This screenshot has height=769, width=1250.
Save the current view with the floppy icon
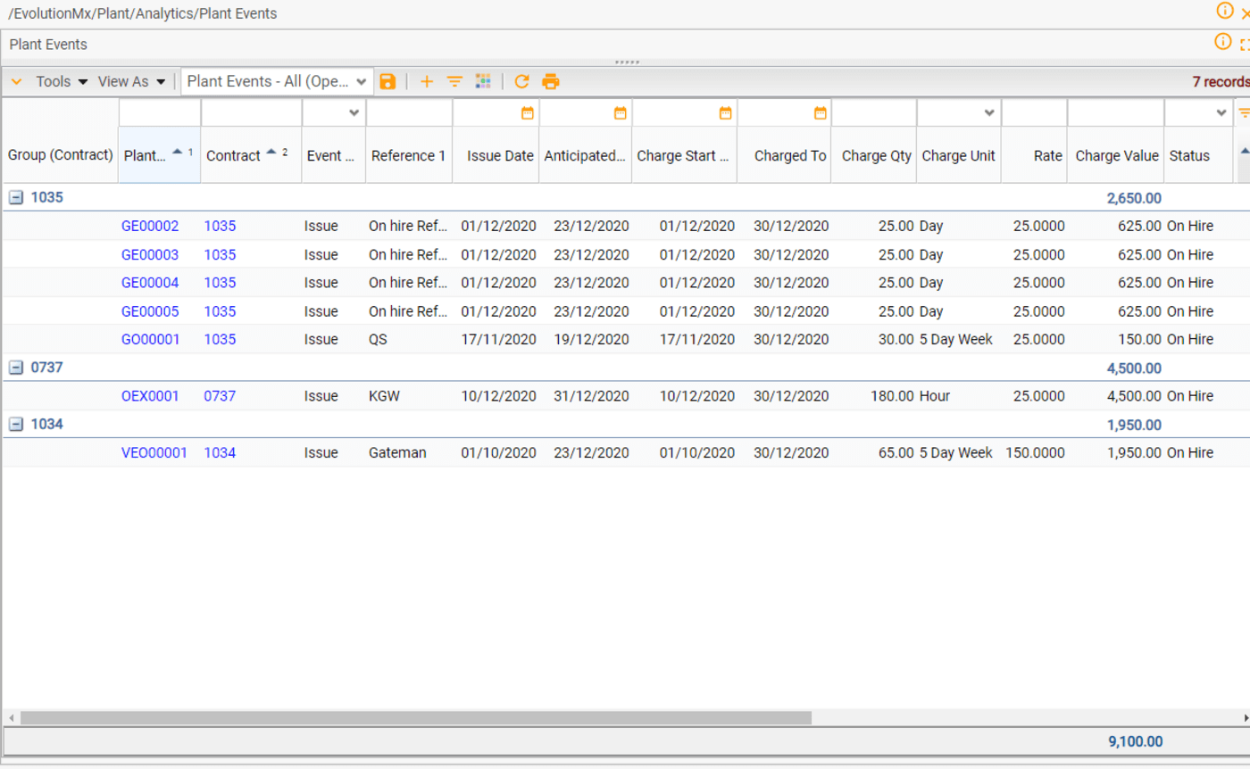click(x=387, y=81)
